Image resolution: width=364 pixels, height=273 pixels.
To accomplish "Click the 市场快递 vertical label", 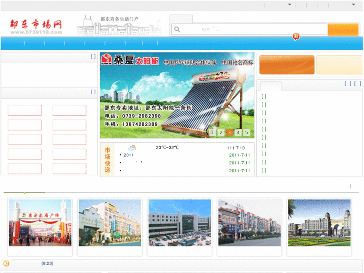I will [107, 160].
